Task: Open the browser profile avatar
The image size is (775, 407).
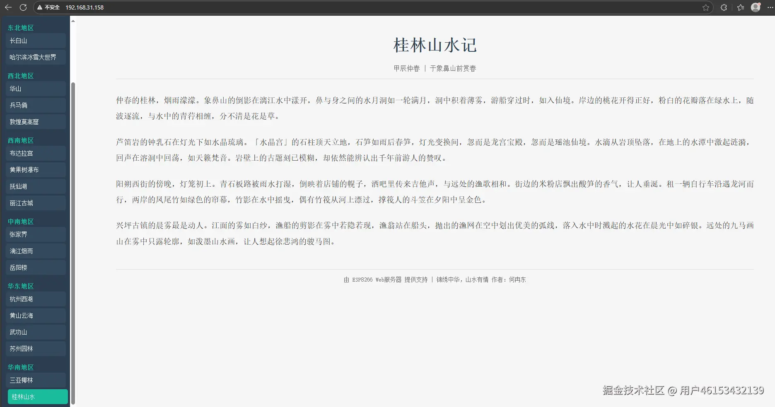Action: coord(756,7)
